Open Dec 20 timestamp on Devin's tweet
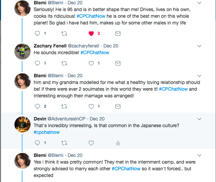 pos(97,119)
